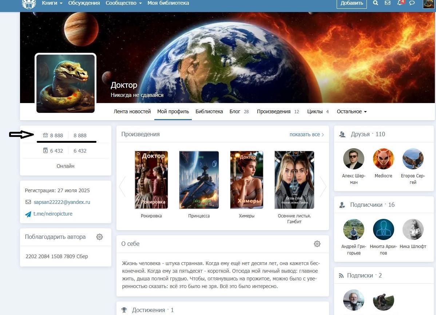Click the crown rating icon beside 8 888
Viewport: 436px width, 315px height.
coord(45,135)
